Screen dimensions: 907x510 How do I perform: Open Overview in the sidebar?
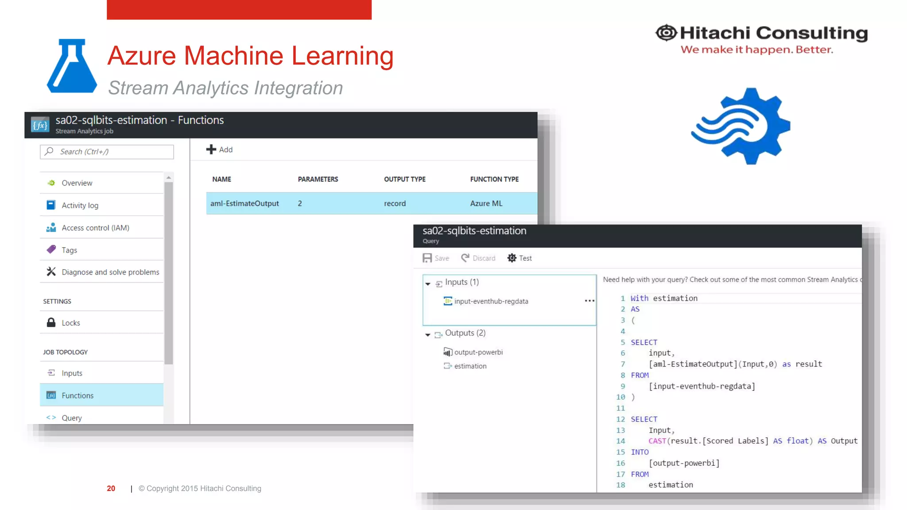click(x=101, y=183)
